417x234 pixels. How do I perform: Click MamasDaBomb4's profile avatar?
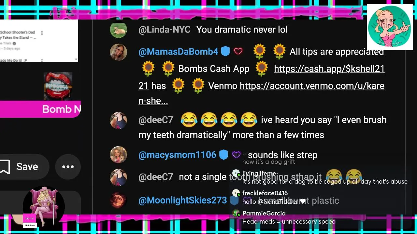[118, 52]
